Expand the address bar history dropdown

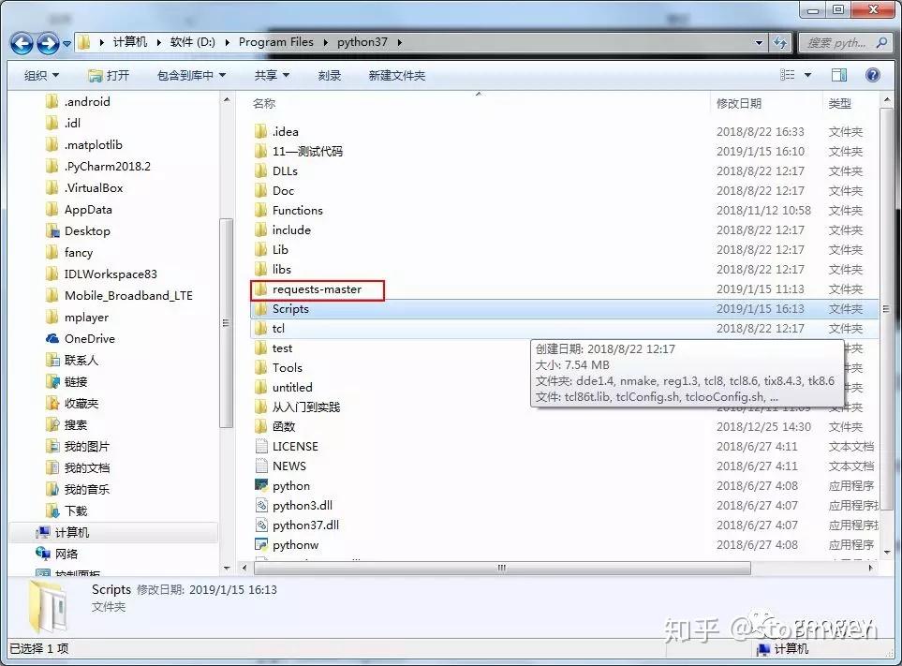[x=759, y=42]
